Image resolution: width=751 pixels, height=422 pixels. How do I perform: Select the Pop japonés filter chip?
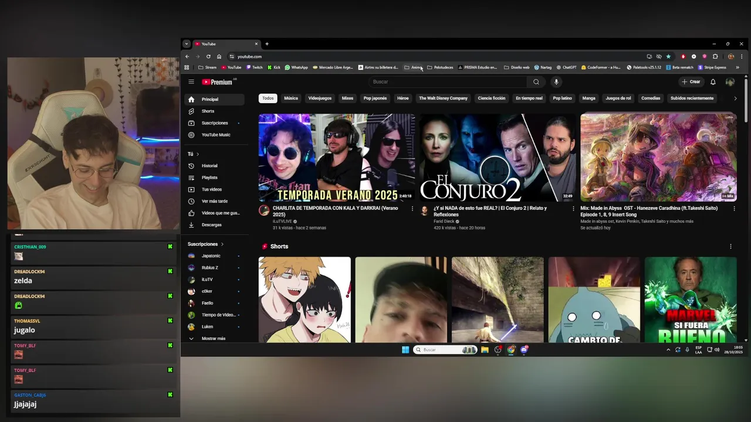tap(375, 98)
